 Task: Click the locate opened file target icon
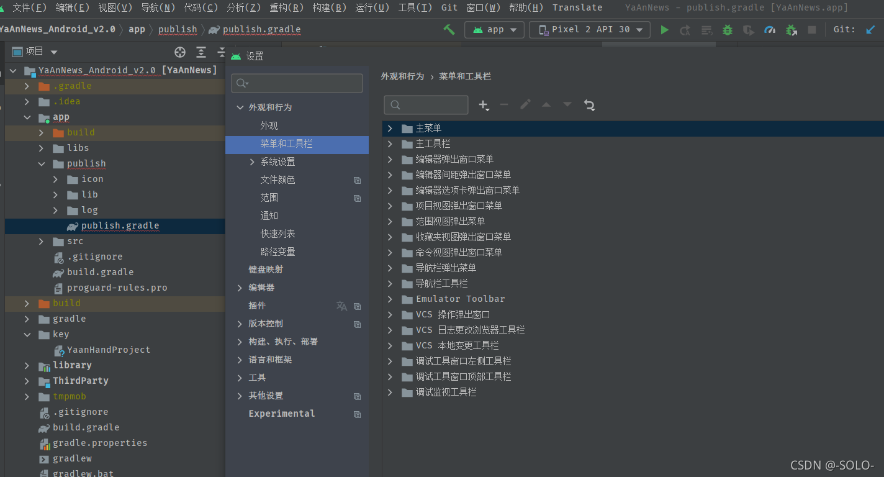(x=180, y=52)
